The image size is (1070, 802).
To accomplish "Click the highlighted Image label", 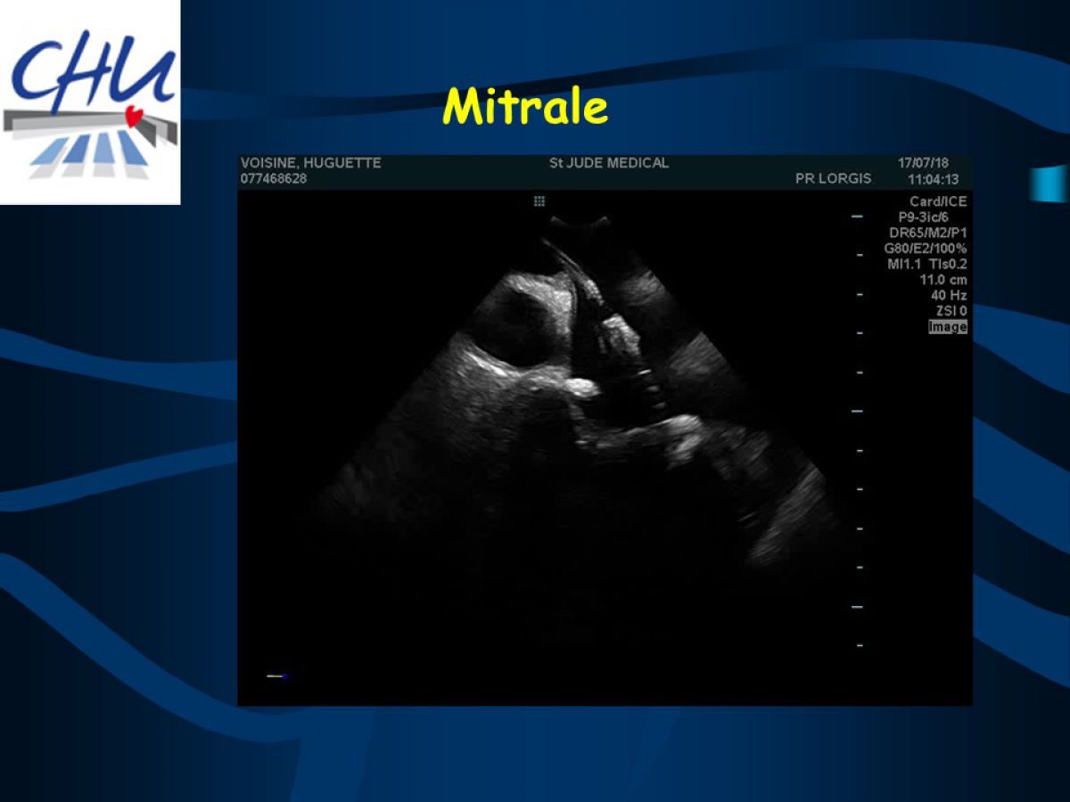I will coord(948,327).
